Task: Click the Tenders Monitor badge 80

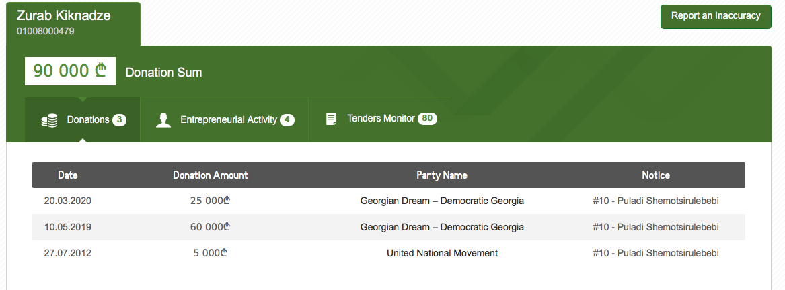Action: pos(427,119)
